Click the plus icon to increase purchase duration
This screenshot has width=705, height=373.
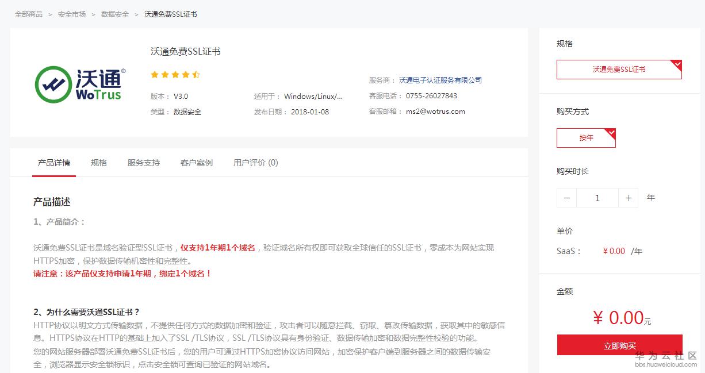628,197
